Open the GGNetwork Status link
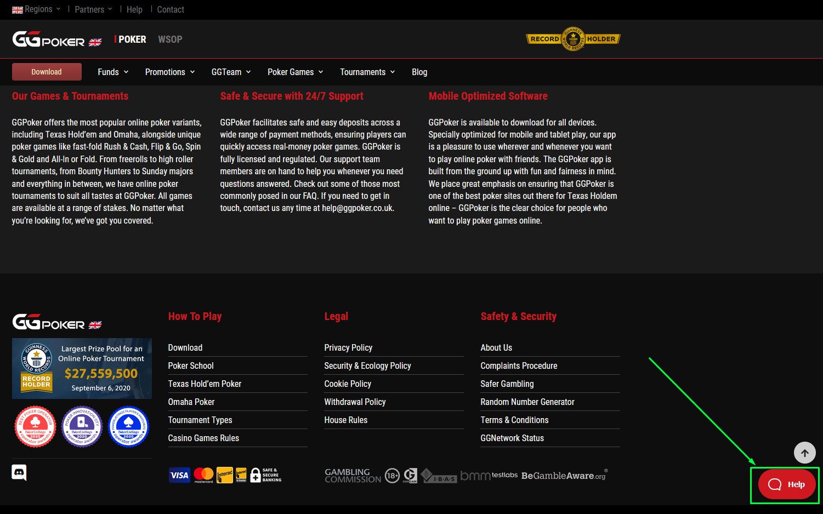Screen dimensions: 823x514 [512, 438]
